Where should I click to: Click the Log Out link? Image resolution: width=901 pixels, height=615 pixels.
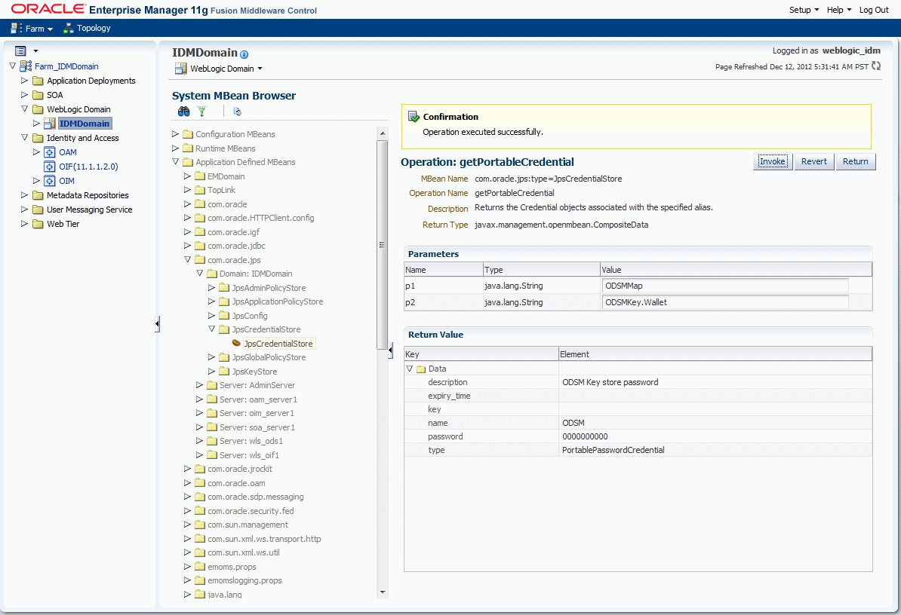874,10
